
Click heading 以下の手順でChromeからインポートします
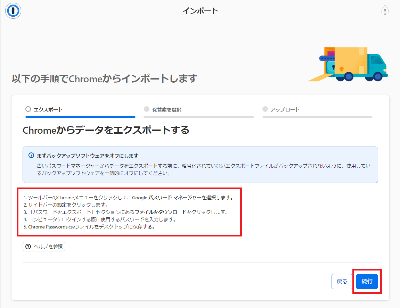104,78
